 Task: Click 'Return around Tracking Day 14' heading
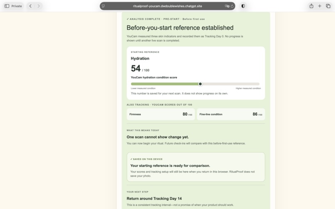154,199
